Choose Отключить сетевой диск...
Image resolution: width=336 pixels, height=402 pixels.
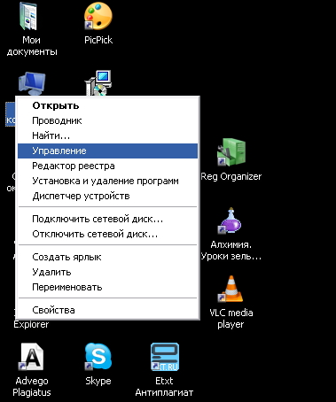[x=107, y=234]
